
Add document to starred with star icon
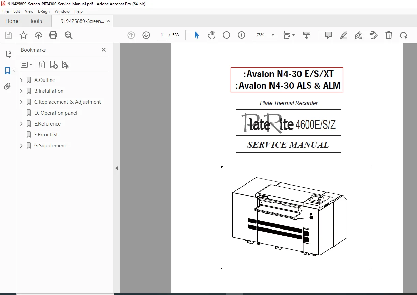pos(24,35)
